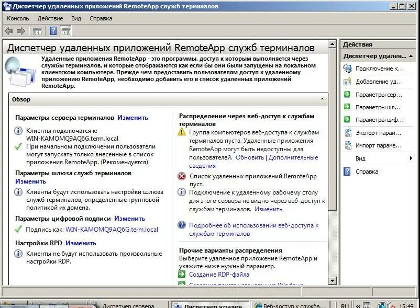Click the tray expand chevron in taskbar

358,305
